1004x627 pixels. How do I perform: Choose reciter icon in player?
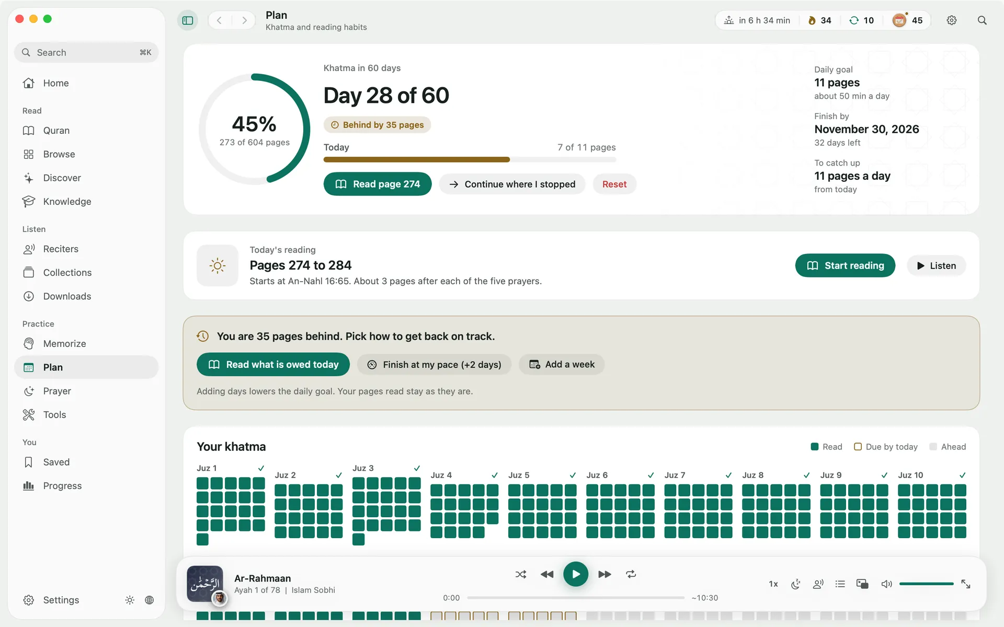[818, 584]
